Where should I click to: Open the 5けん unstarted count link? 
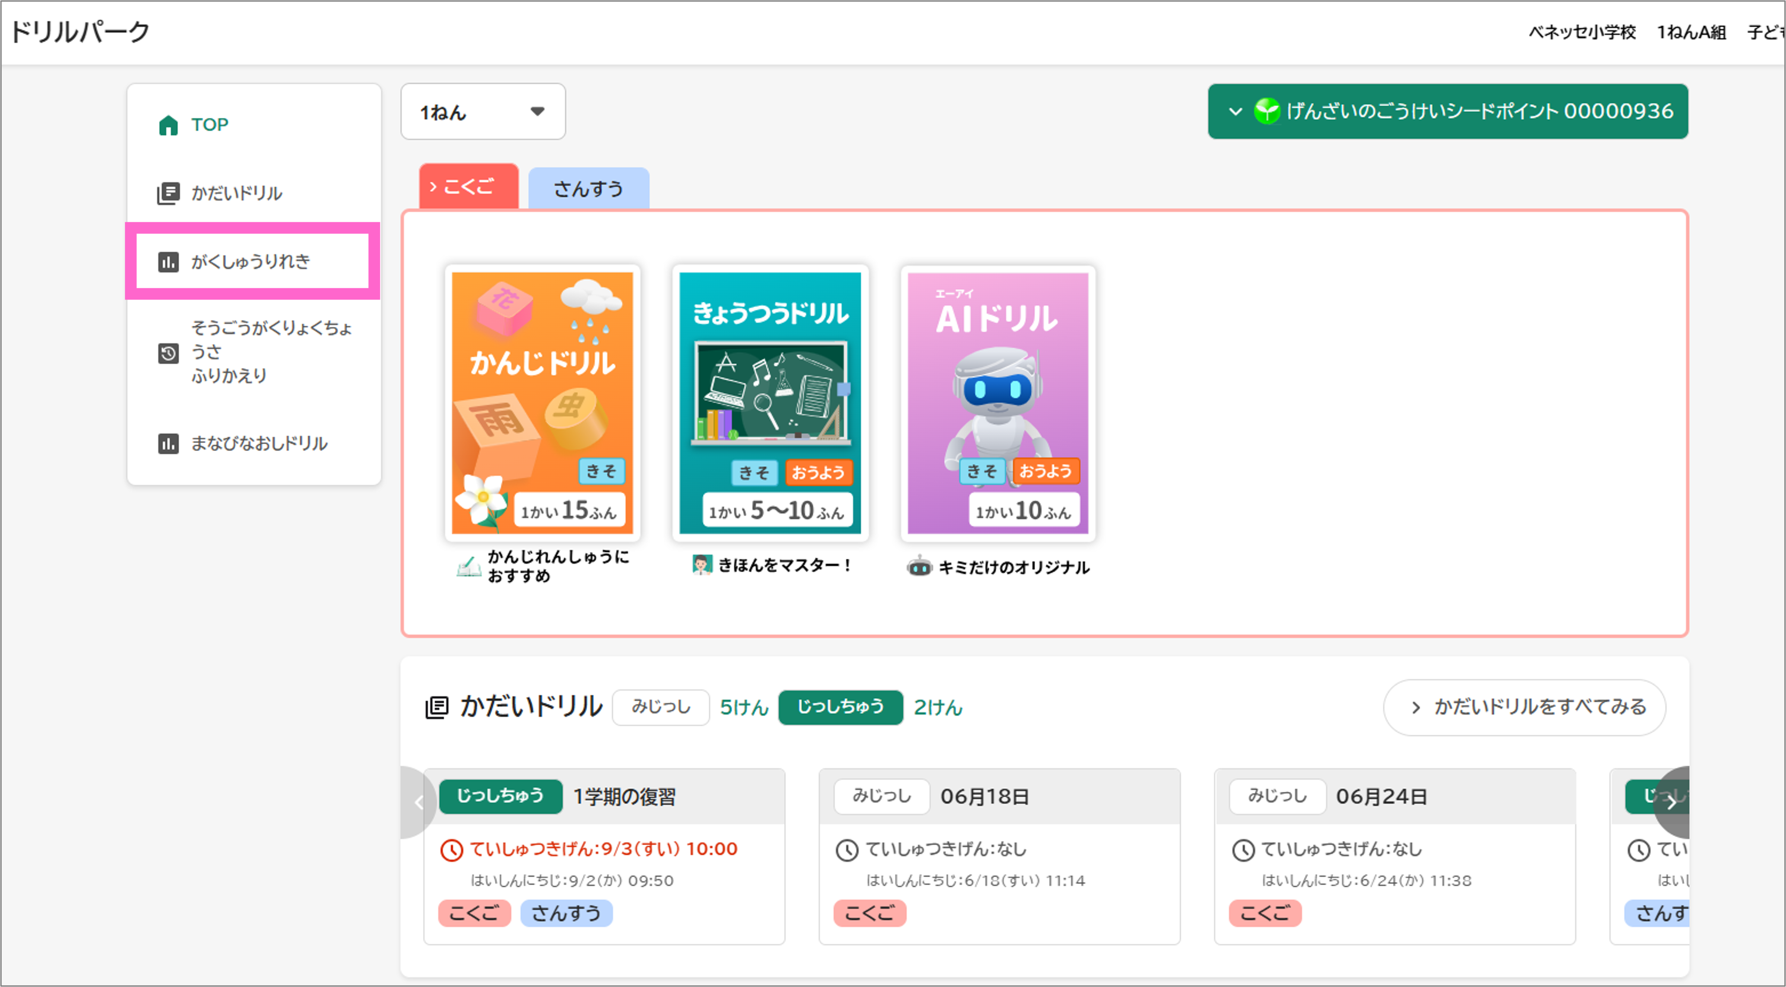[x=744, y=708]
